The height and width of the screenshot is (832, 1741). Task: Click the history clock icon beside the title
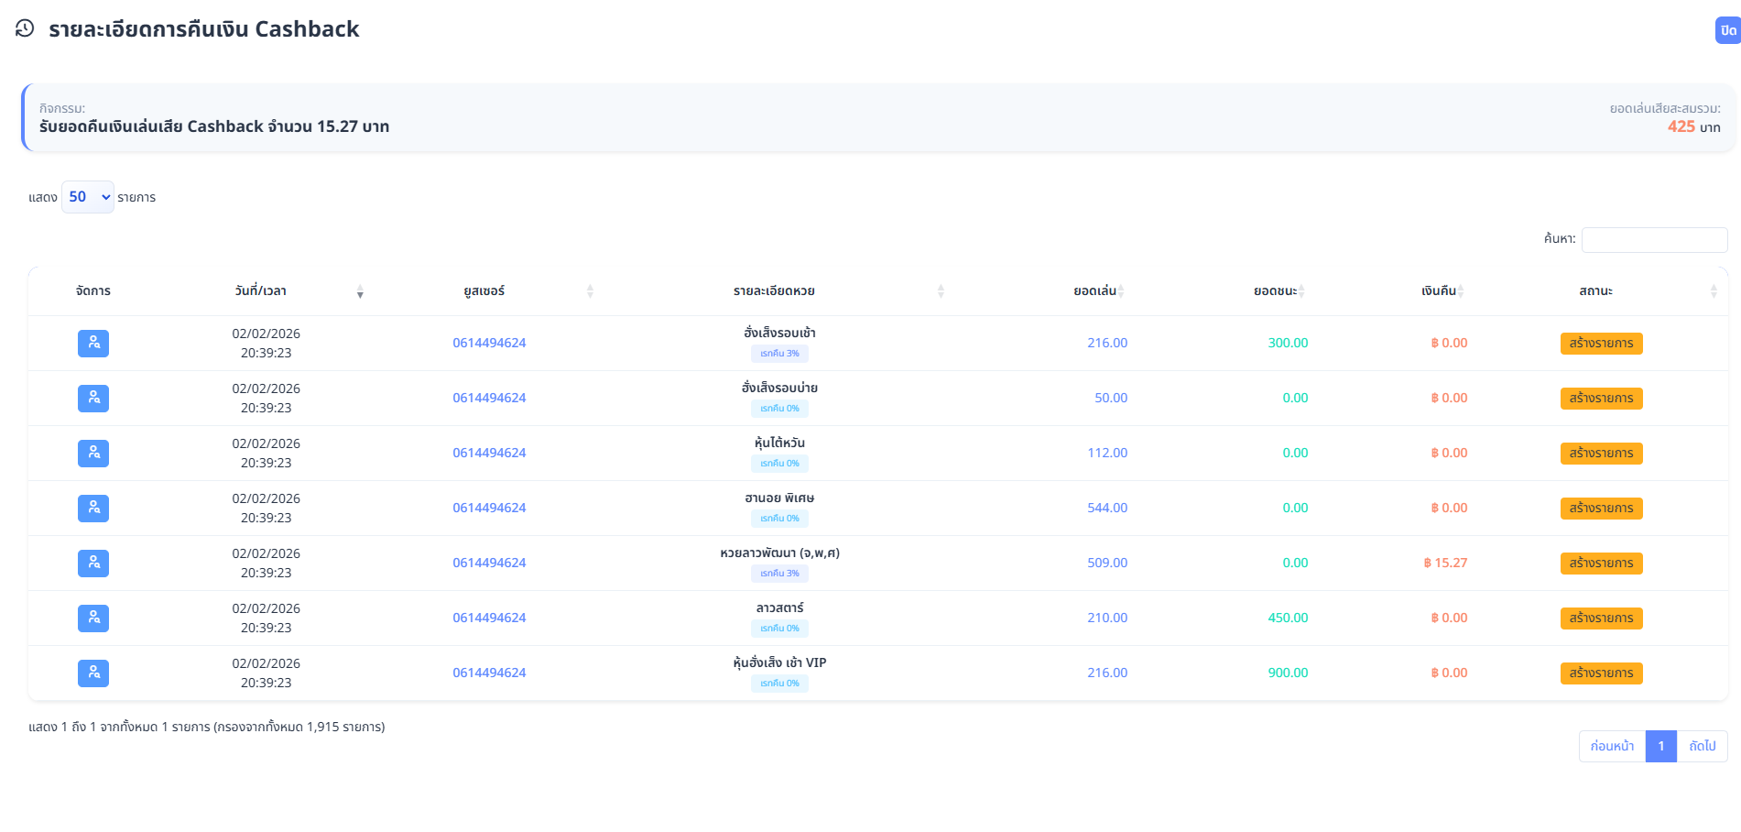pos(25,28)
